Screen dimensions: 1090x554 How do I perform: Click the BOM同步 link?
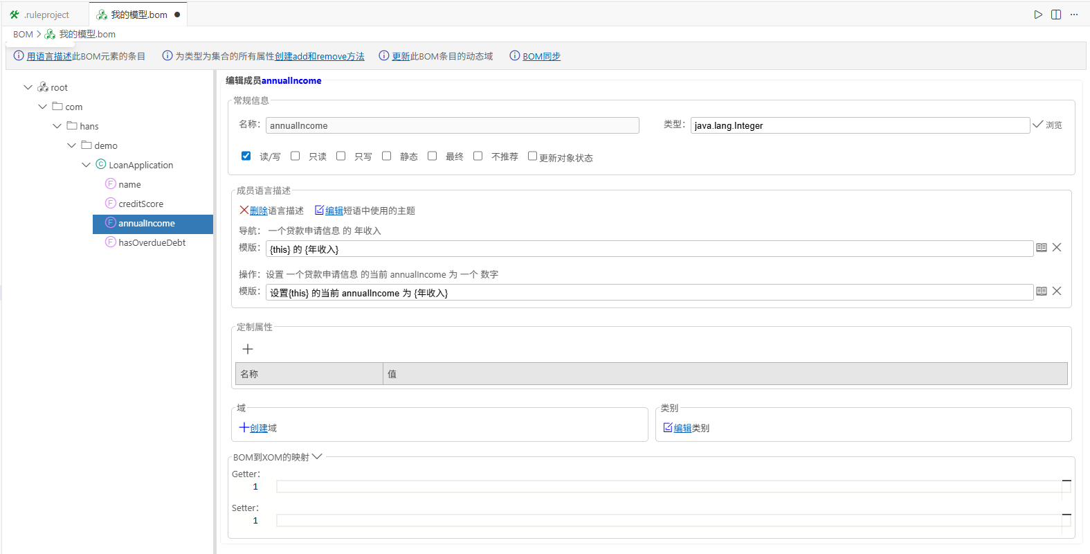(541, 57)
